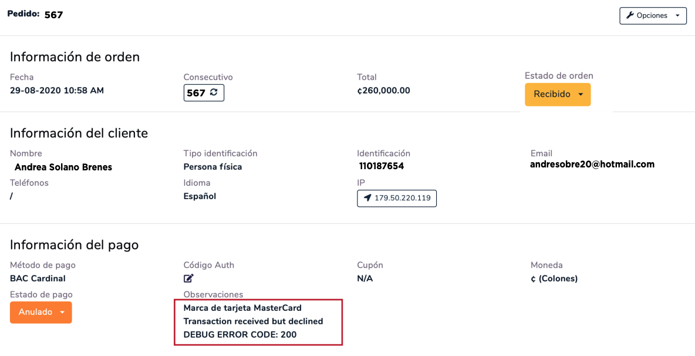Click the BAC Cardinal payment method value
The width and height of the screenshot is (695, 356).
coord(38,278)
